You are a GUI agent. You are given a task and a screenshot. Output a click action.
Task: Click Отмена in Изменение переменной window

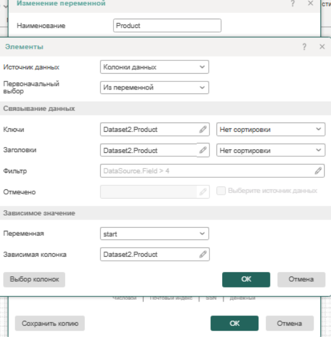(290, 323)
